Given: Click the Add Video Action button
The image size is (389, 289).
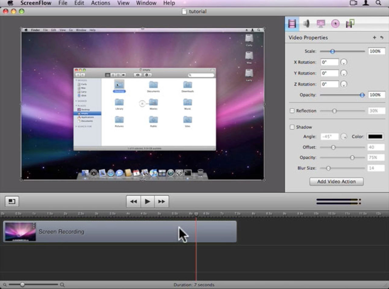Looking at the screenshot, I should (x=336, y=181).
